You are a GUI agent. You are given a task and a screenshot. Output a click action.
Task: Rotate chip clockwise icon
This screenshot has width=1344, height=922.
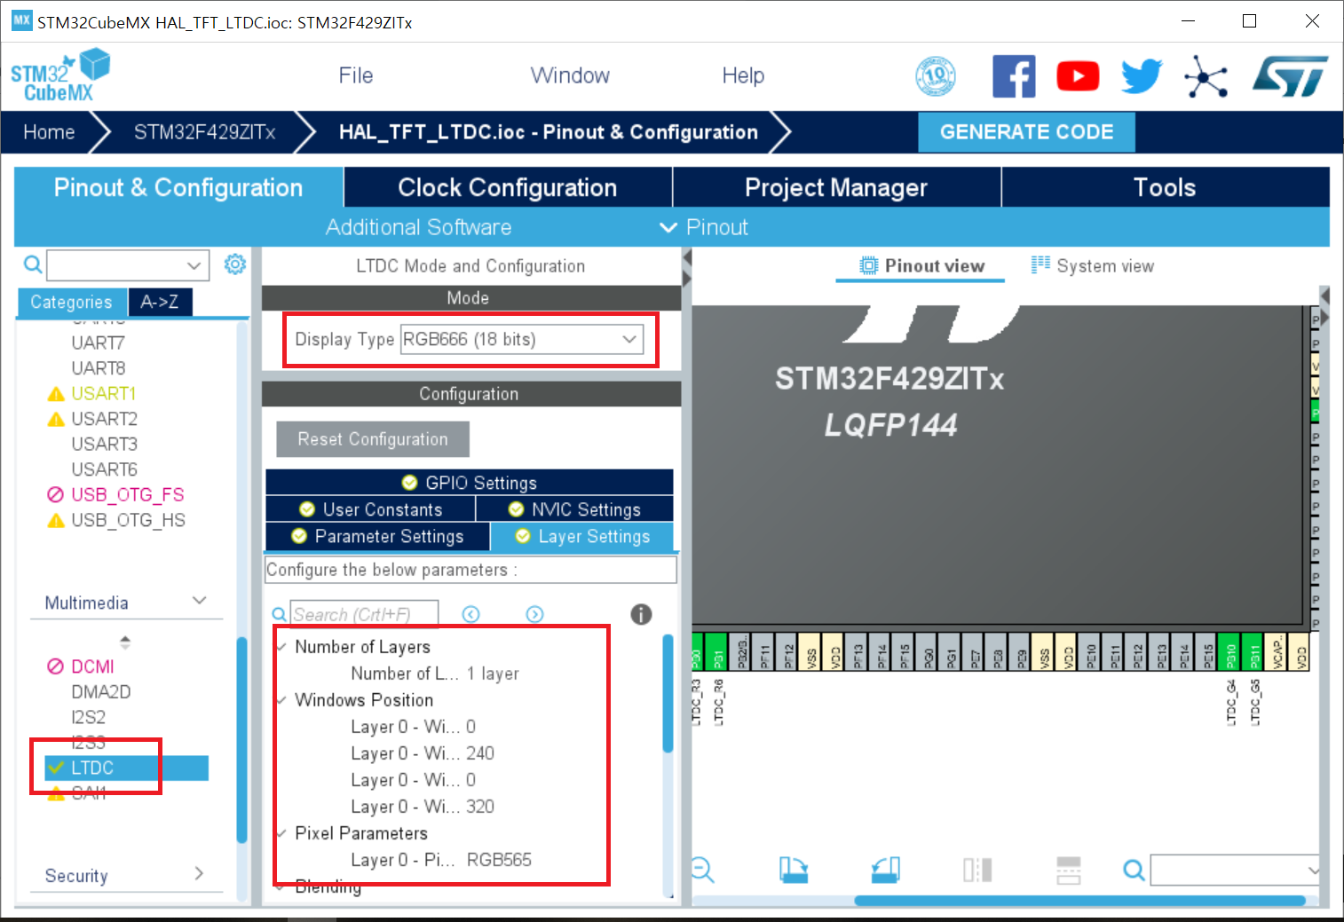pos(794,870)
